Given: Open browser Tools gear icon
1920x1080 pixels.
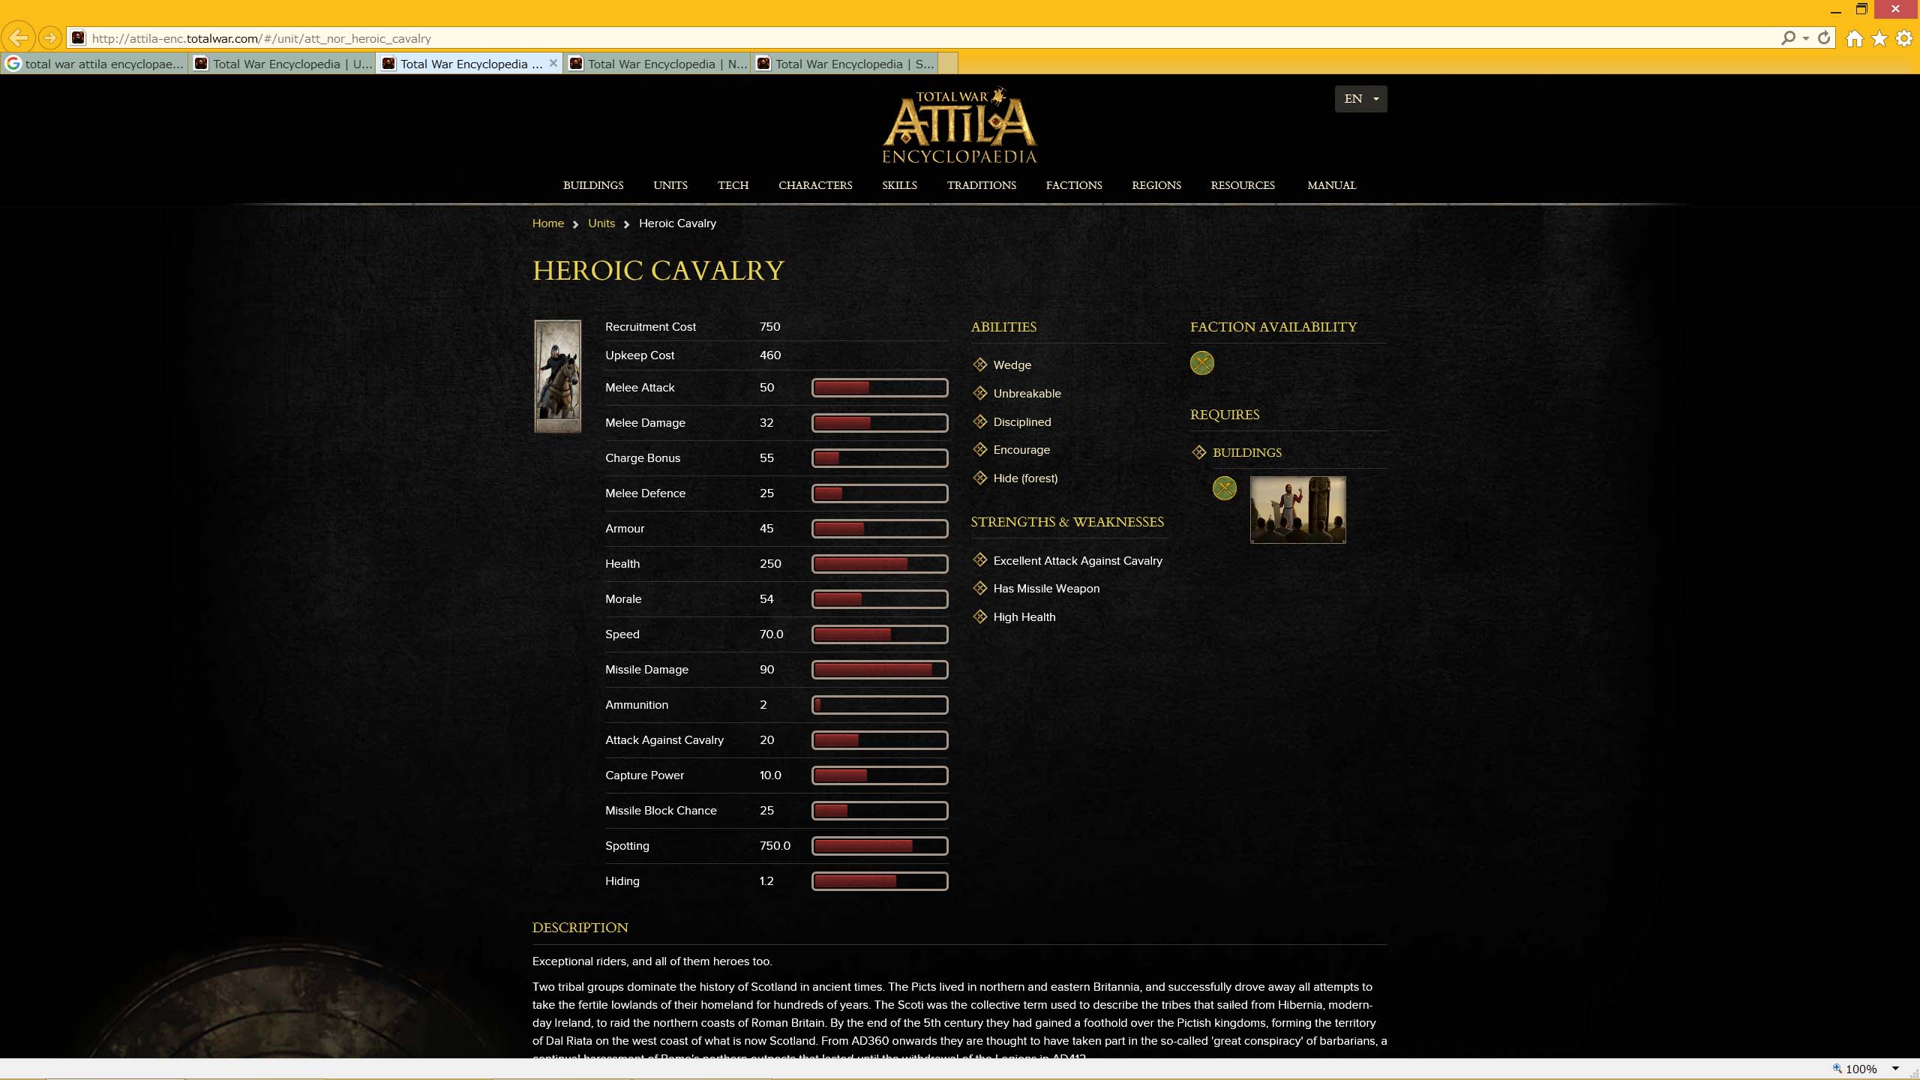Looking at the screenshot, I should (1904, 38).
